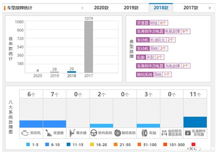Screen dimensions: 217x152
Task: Show next model years with right arrow
Action: [x=210, y=8]
